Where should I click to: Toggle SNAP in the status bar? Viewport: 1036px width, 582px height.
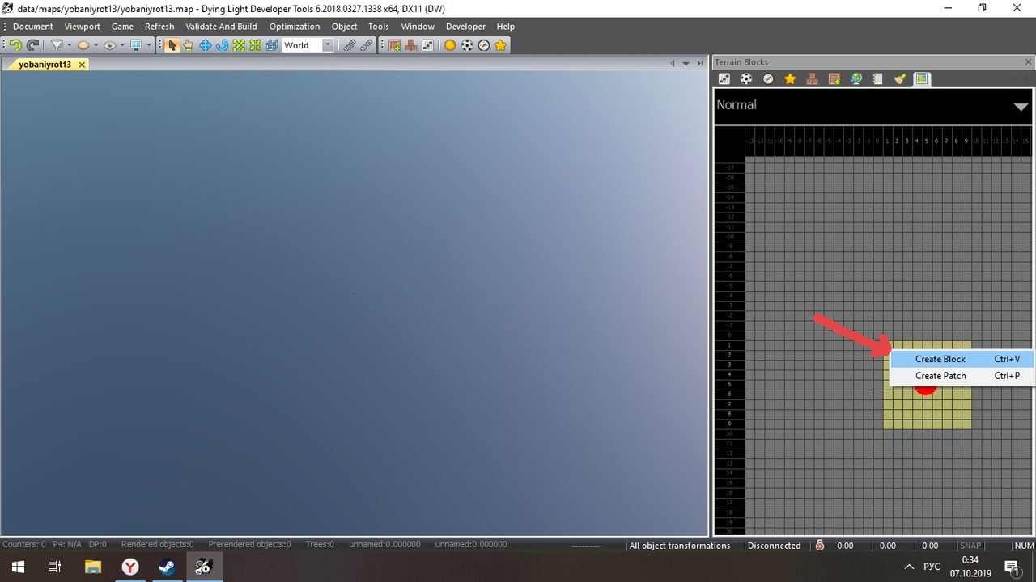coord(970,546)
